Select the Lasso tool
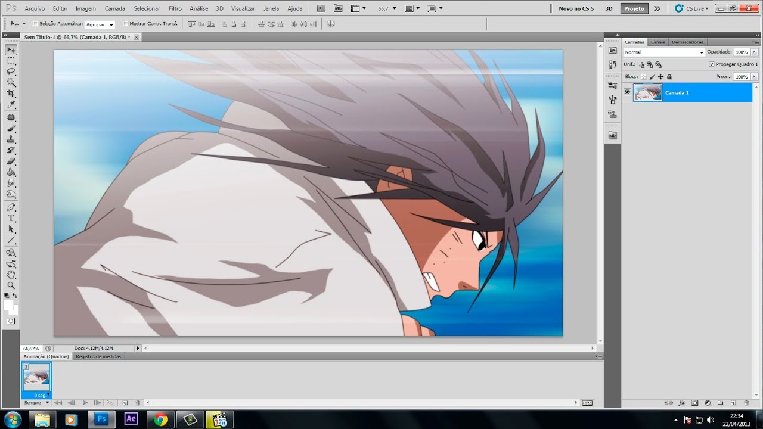The height and width of the screenshot is (429, 763). [11, 71]
